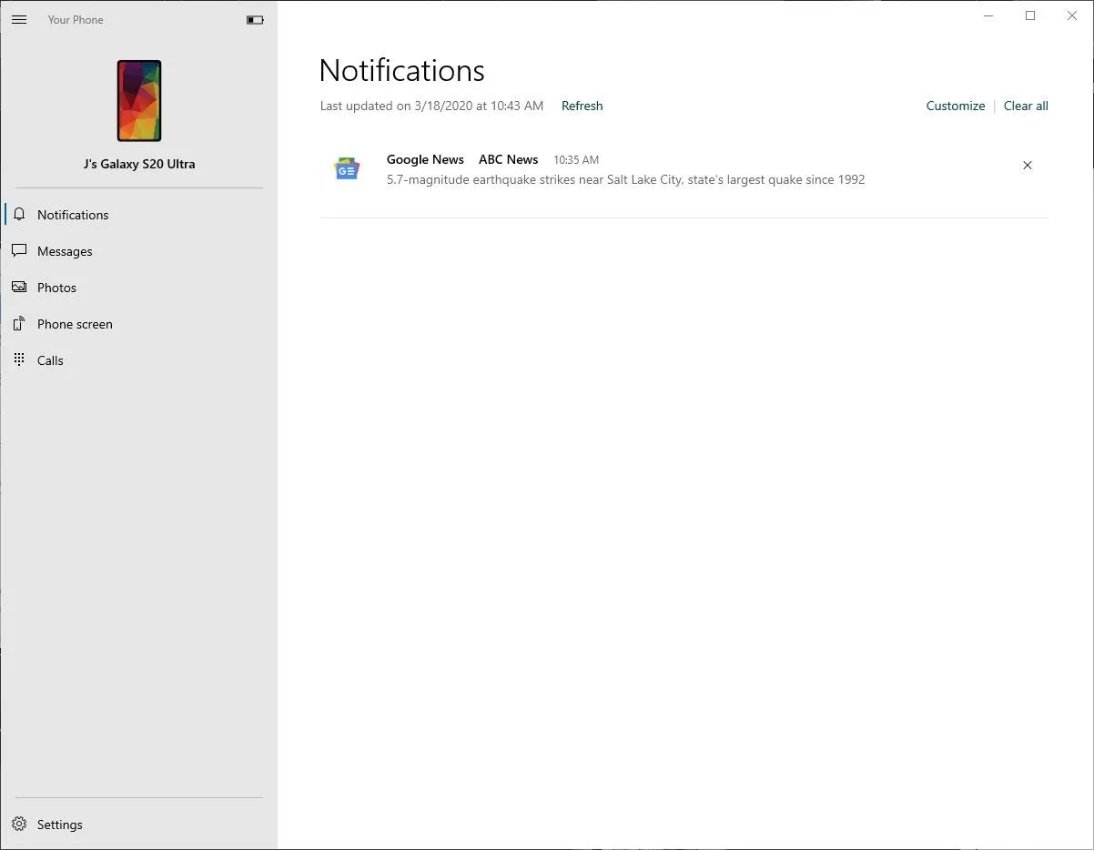The height and width of the screenshot is (850, 1094).
Task: Click the Phone screen mirror icon
Action: click(19, 324)
